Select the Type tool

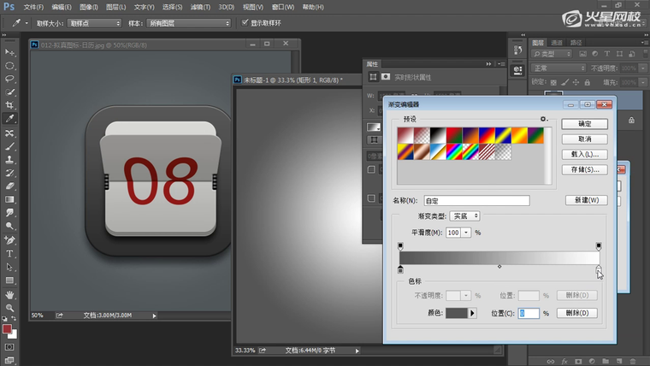tap(10, 254)
